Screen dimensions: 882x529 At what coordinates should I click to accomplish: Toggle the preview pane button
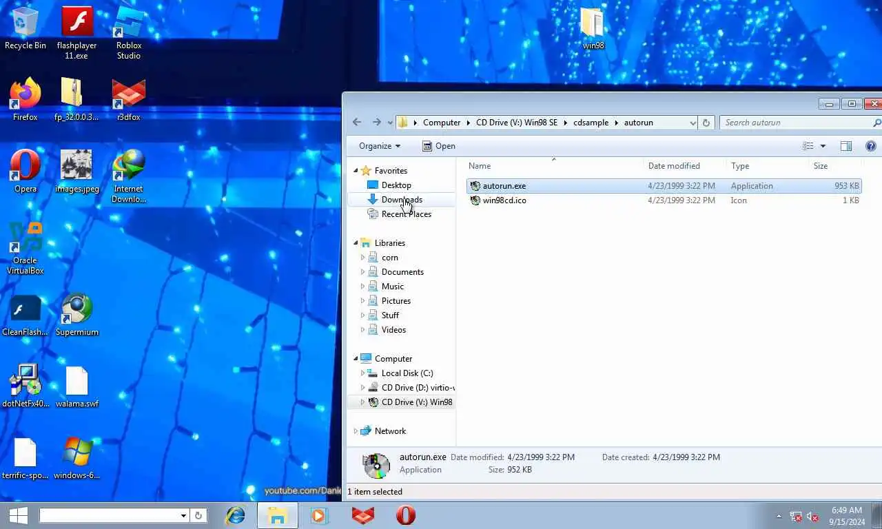(x=846, y=146)
